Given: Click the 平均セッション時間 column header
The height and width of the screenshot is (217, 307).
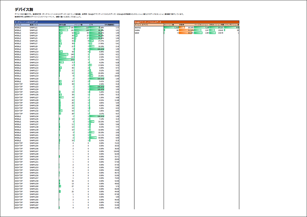Looking at the screenshot, I should tap(216, 25).
